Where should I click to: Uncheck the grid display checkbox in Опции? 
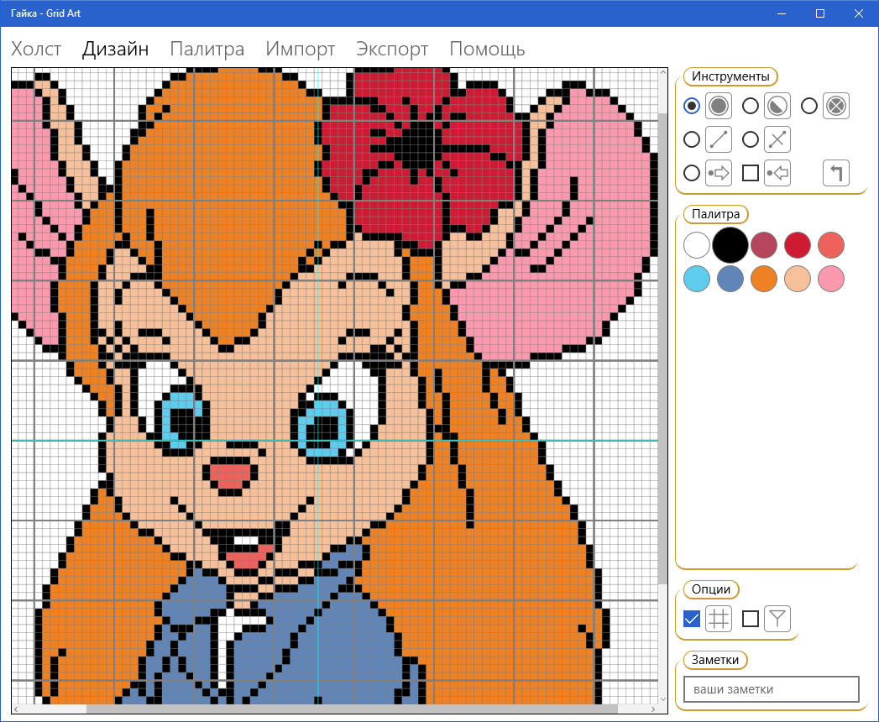(692, 619)
